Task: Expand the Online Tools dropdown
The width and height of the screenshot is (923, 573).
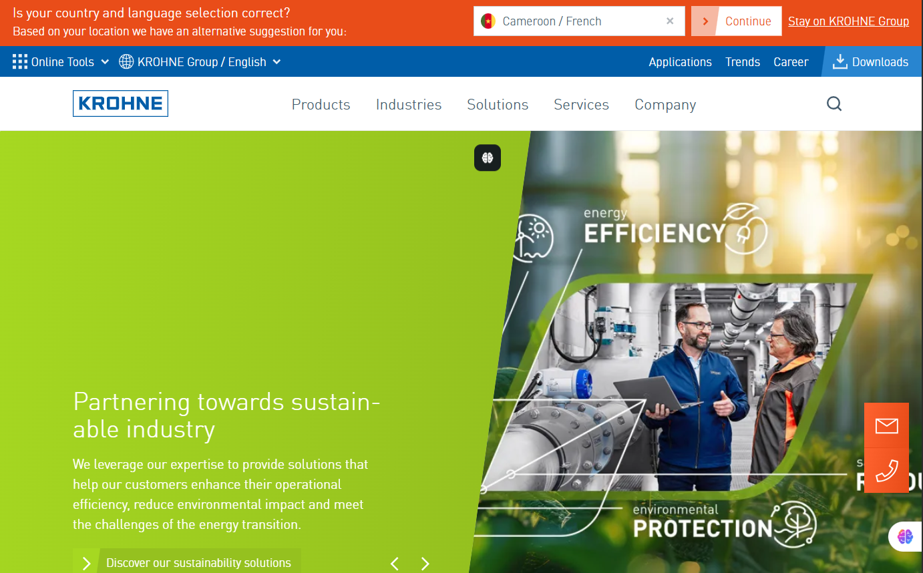Action: click(x=61, y=61)
